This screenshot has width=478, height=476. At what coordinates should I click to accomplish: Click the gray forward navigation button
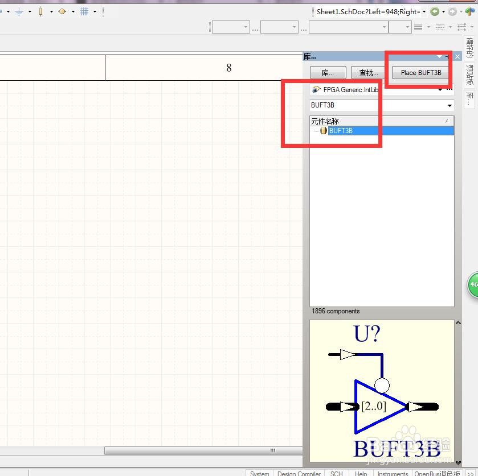click(452, 11)
